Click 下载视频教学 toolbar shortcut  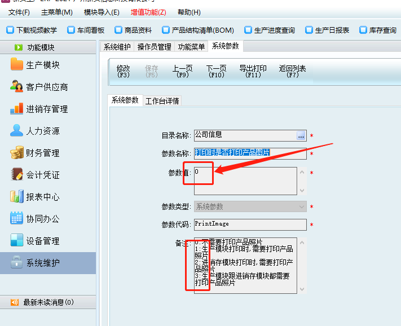tap(32, 30)
